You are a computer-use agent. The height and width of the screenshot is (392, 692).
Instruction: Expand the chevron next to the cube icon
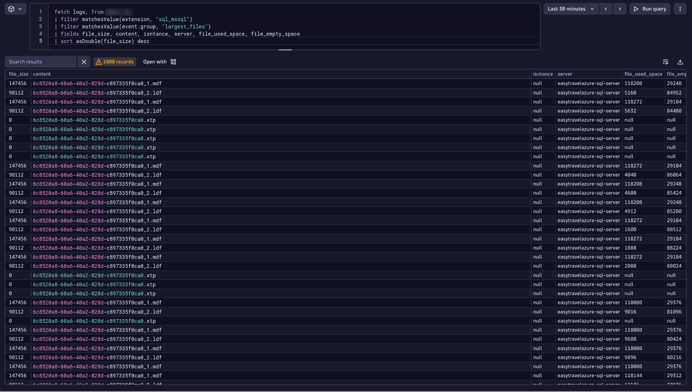coord(20,9)
